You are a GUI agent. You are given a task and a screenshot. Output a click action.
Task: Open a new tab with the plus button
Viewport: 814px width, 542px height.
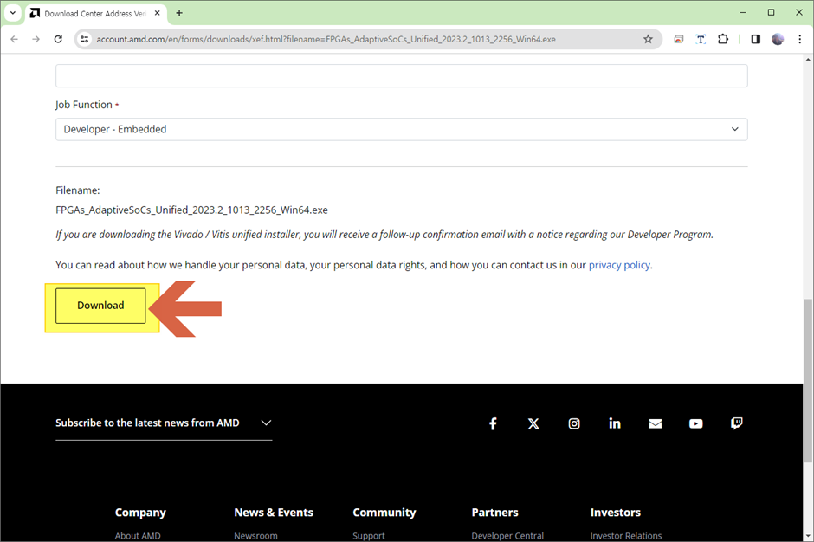(179, 13)
